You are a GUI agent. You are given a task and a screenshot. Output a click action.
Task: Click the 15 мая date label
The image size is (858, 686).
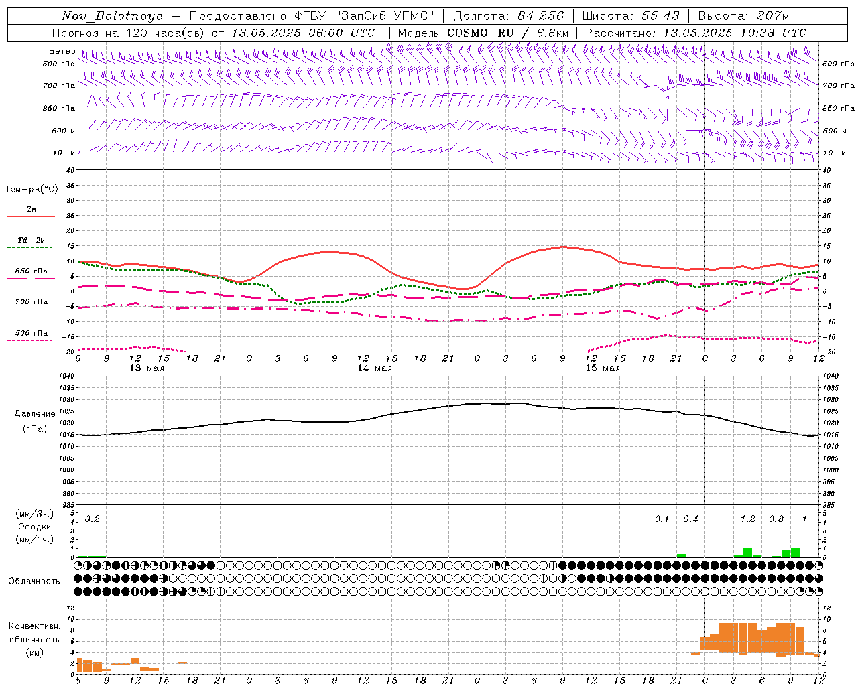tap(603, 368)
